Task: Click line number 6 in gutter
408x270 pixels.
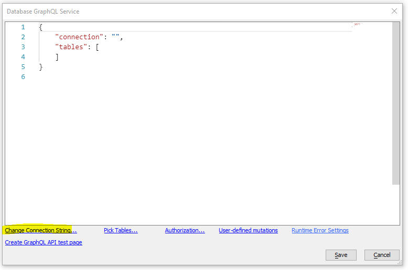Action: pos(23,77)
